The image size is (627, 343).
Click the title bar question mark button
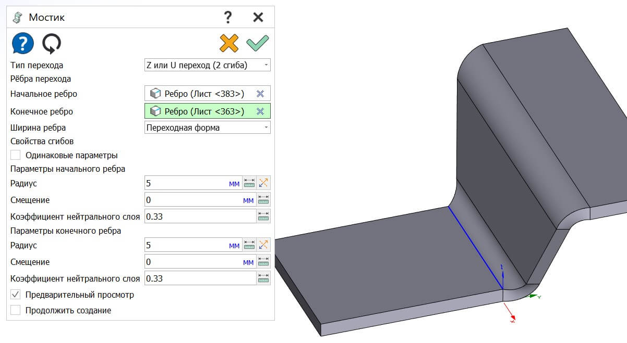[x=227, y=17]
